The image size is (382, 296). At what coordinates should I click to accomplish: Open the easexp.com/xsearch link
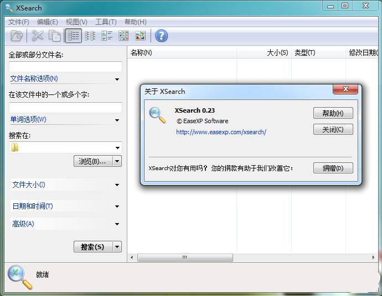coord(221,132)
